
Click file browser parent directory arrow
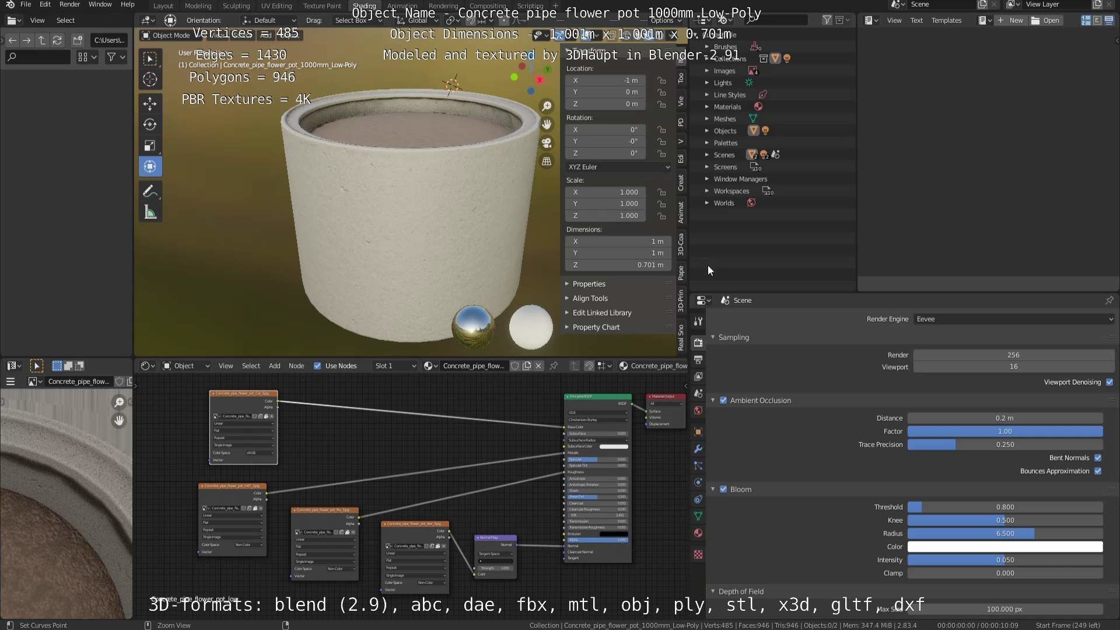click(x=42, y=40)
